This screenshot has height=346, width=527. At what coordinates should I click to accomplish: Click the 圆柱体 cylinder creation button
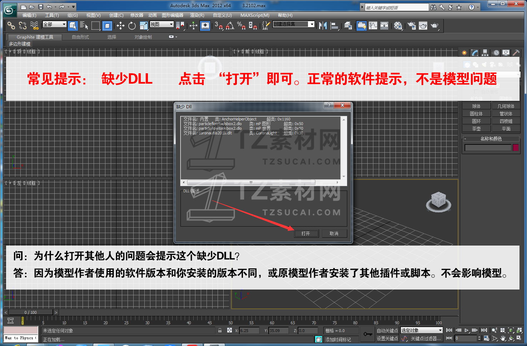[476, 114]
